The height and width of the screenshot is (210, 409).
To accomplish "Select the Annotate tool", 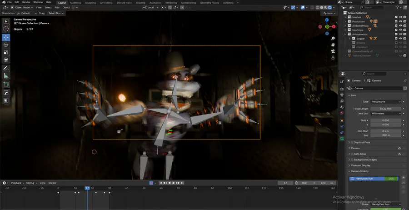I will click(x=6, y=68).
